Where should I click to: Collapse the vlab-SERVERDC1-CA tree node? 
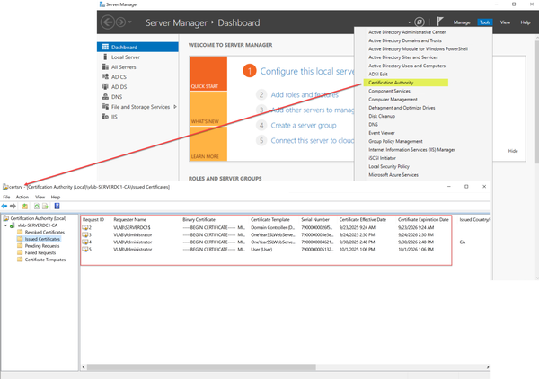[x=5, y=225]
